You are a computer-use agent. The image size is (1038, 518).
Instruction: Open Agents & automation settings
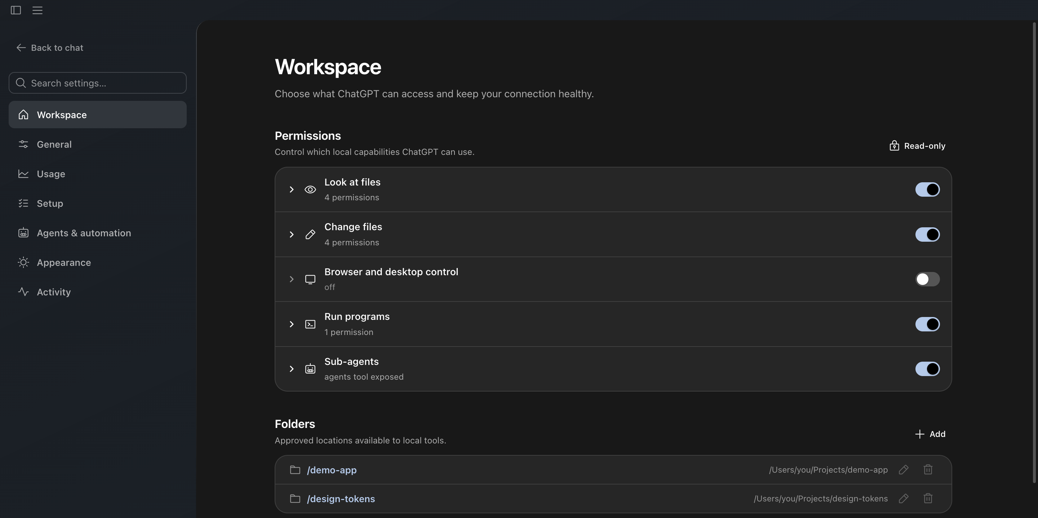coord(98,233)
